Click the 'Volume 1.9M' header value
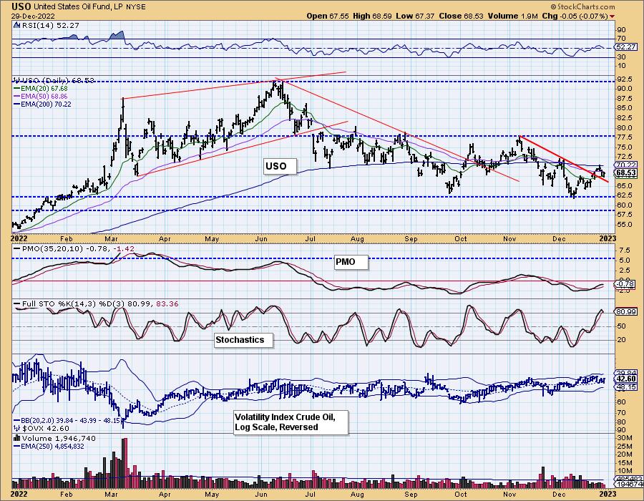The image size is (644, 501). [513, 16]
